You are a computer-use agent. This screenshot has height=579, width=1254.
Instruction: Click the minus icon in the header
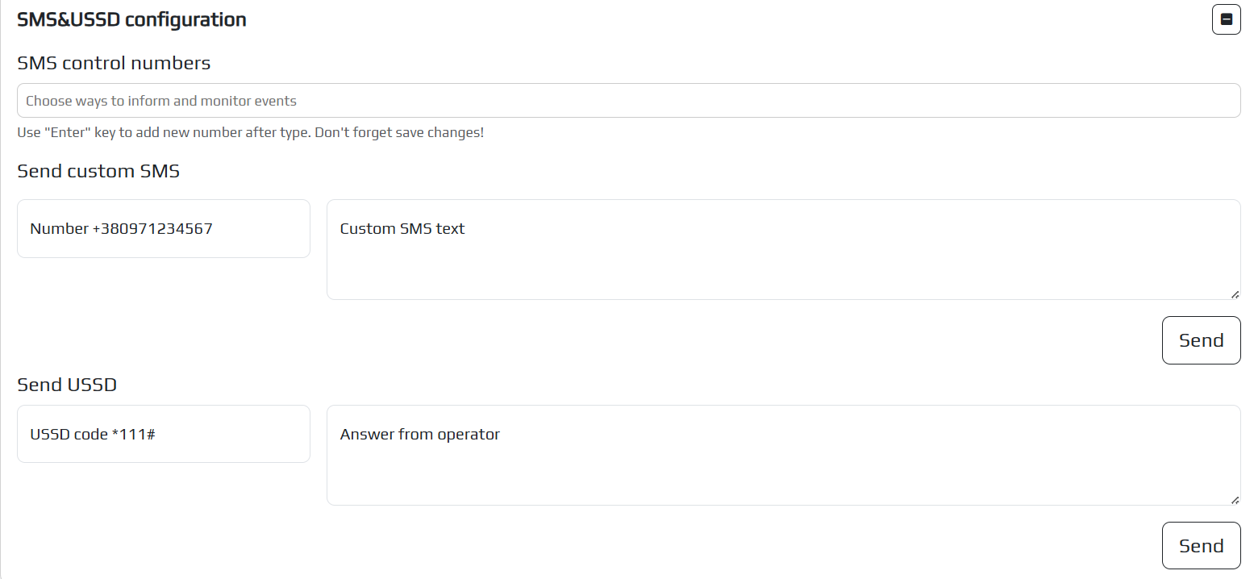[x=1226, y=19]
